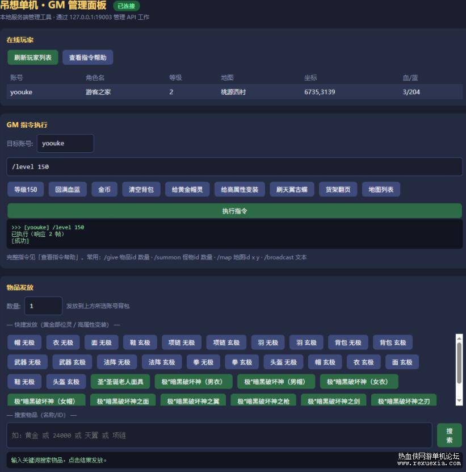The height and width of the screenshot is (472, 466).
Task: Click 项链 无极 quick item
Action: click(x=182, y=342)
